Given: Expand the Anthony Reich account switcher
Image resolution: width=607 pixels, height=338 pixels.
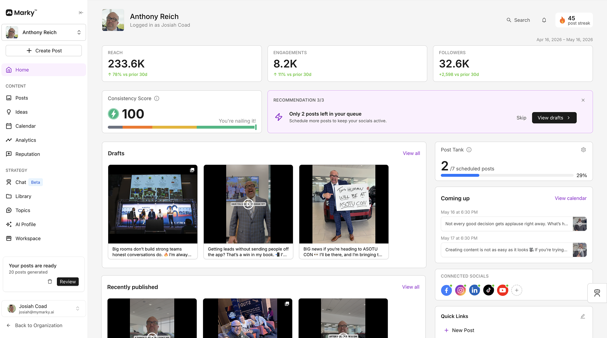Looking at the screenshot, I should (x=44, y=32).
